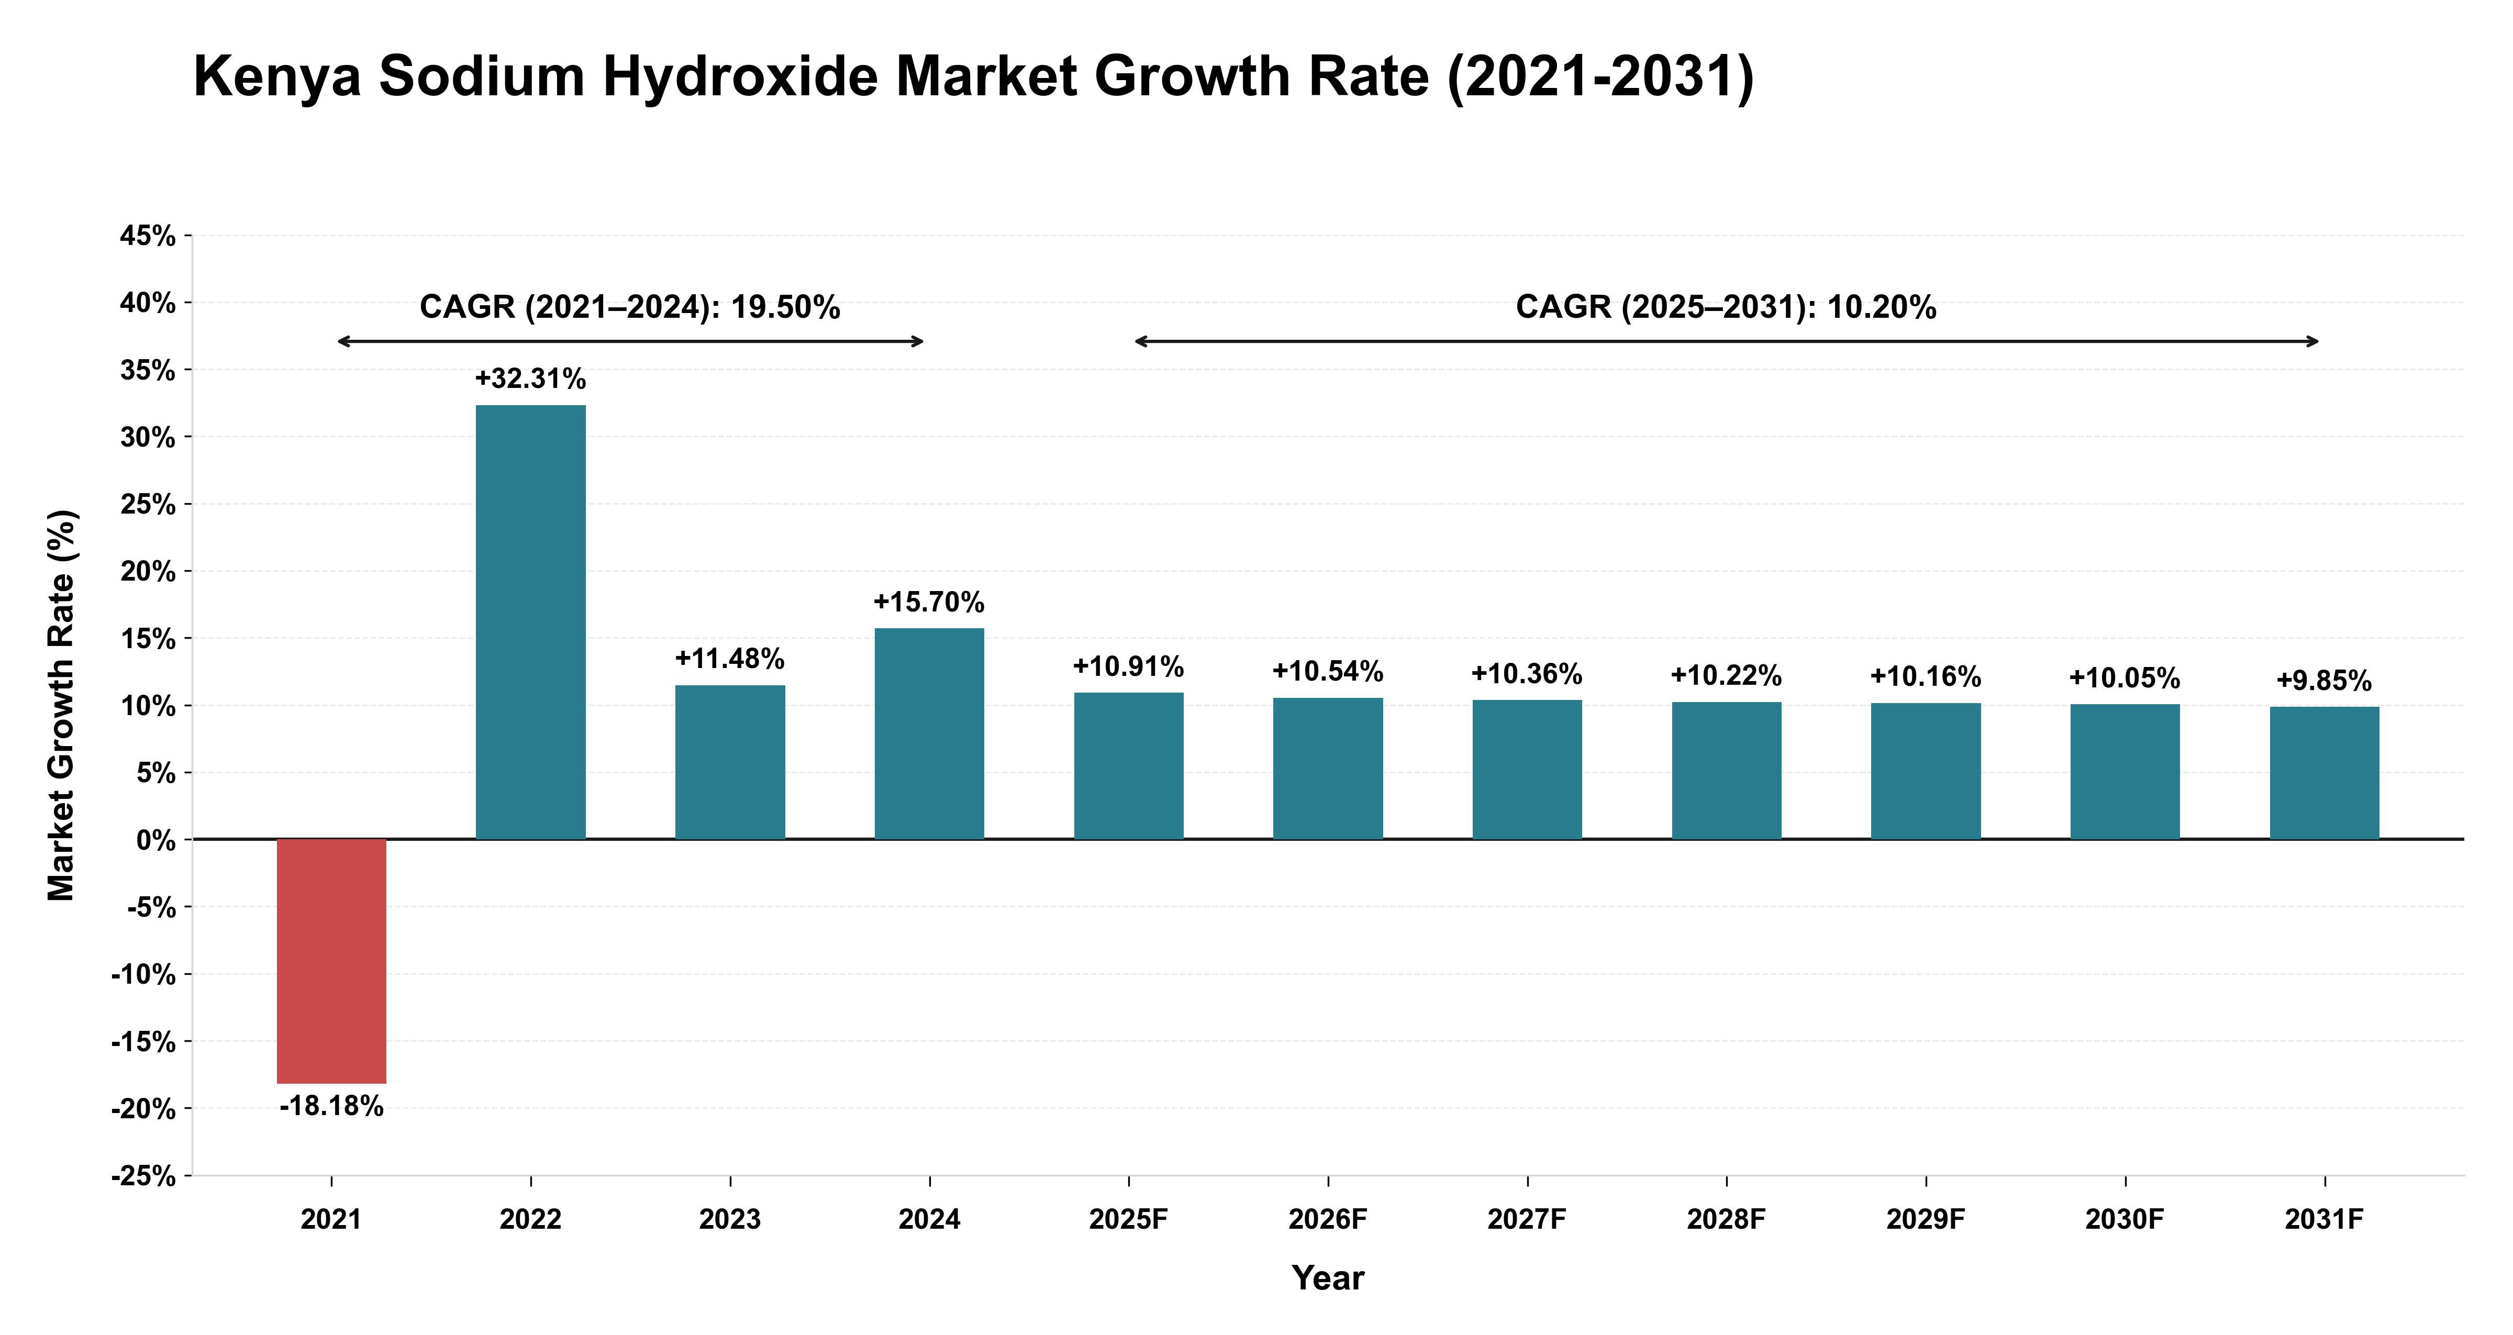This screenshot has width=2513, height=1335.
Task: Click the '2022' x-axis label
Action: 531,1220
